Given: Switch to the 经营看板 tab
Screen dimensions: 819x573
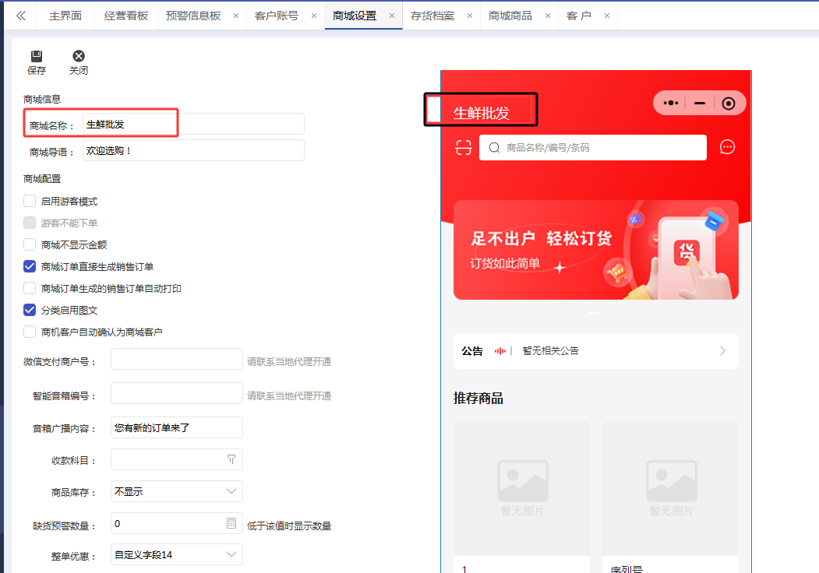Looking at the screenshot, I should [126, 16].
